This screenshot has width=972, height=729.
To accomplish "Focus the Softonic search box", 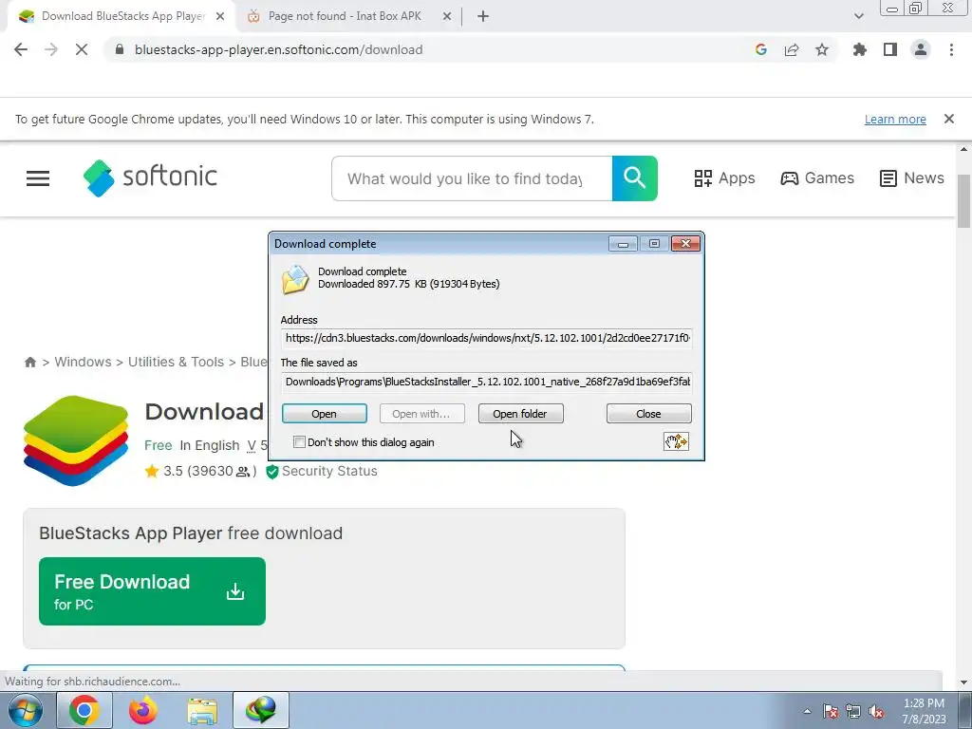I will click(x=471, y=178).
